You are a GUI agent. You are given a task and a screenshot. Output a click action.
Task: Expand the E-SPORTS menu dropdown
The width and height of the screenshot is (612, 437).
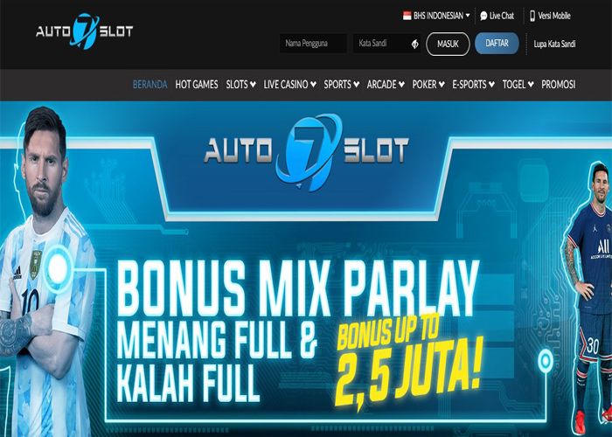click(x=474, y=84)
